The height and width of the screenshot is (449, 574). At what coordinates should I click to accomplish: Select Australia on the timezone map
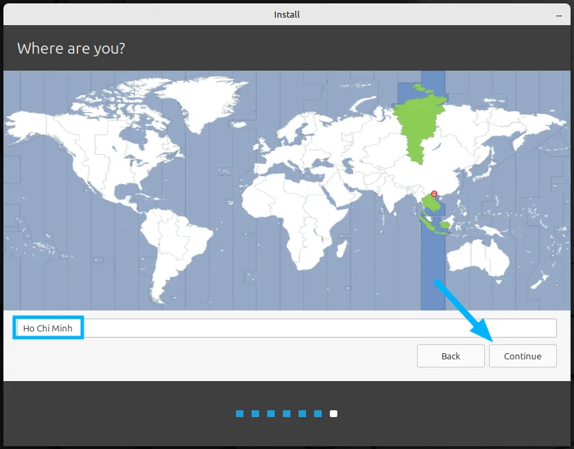477,257
